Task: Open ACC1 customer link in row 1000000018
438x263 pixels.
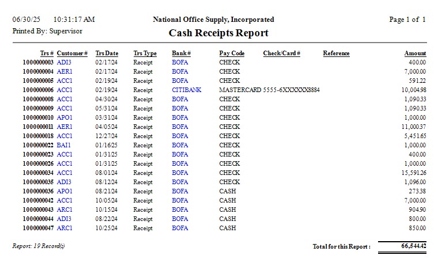Action: click(x=65, y=136)
